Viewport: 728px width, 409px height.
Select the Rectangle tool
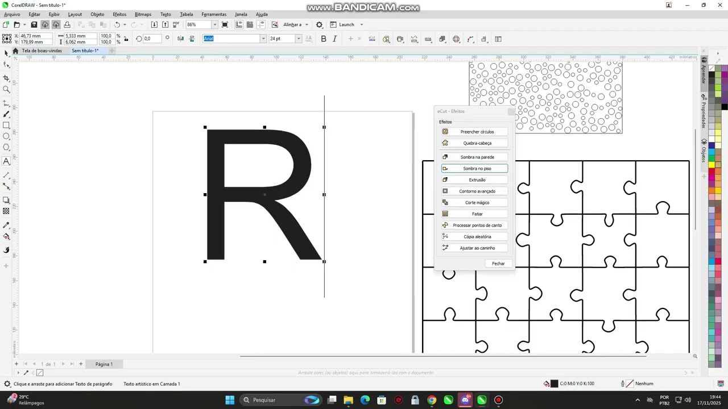pyautogui.click(x=6, y=126)
